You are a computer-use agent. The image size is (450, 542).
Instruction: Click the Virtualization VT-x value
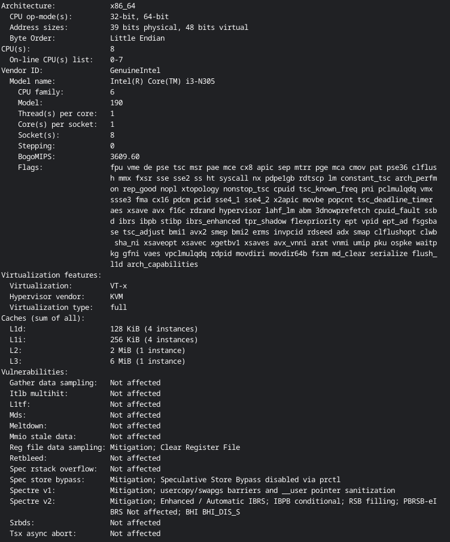pyautogui.click(x=118, y=286)
